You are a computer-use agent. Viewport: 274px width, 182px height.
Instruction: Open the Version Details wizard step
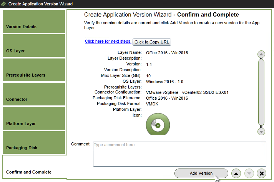click(34, 21)
